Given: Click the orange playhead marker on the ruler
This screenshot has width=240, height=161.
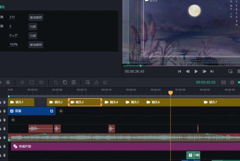Looking at the screenshot, I should 170,93.
